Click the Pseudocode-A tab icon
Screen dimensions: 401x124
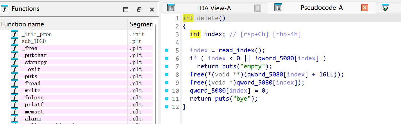pos(278,7)
